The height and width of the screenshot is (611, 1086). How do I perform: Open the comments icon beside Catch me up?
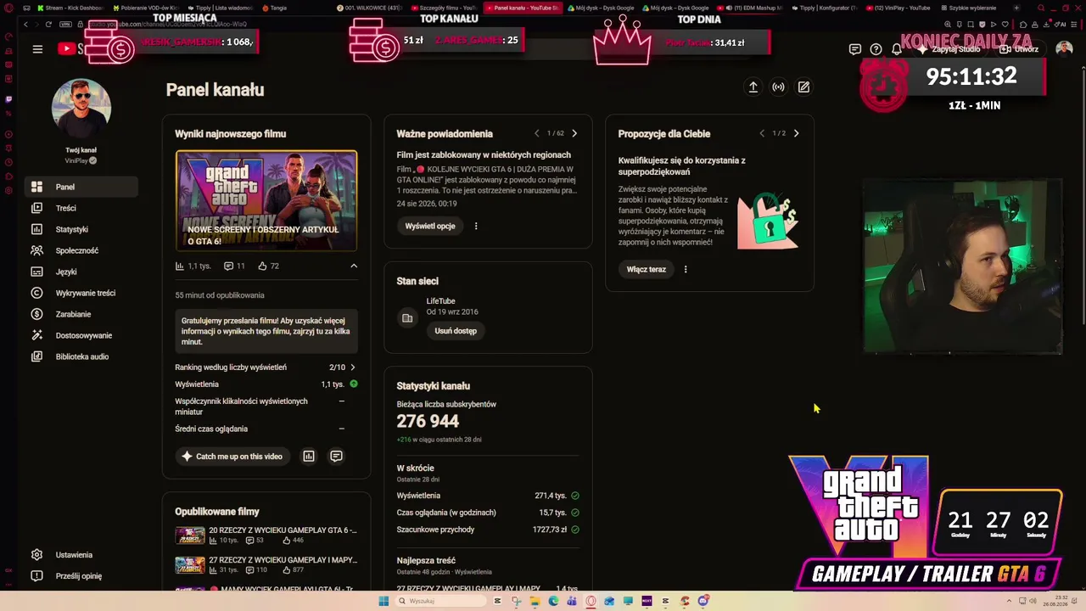tap(336, 457)
